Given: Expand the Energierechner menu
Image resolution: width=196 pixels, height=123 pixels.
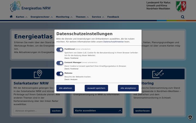Looking at the screenshot, I should [x=41, y=17].
